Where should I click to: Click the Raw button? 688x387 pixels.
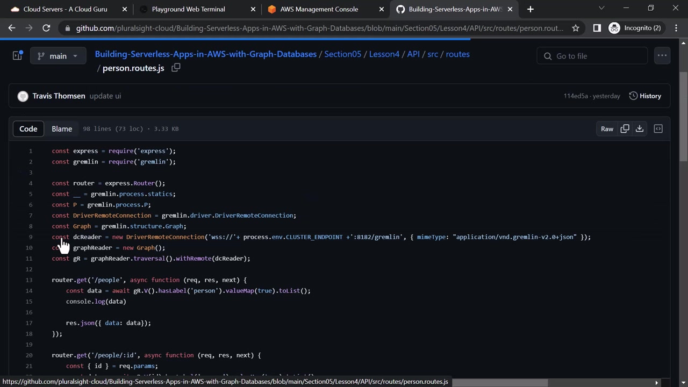[607, 129]
